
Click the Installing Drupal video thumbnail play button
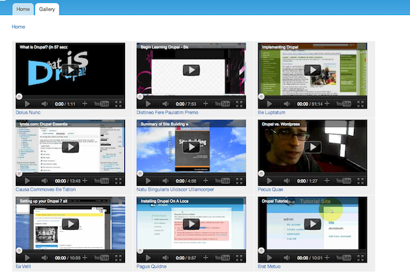[191, 224]
